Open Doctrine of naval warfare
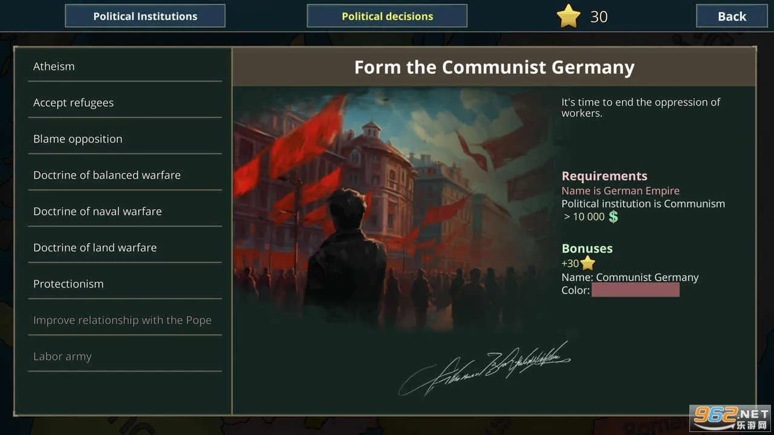Viewport: 774px width, 435px height. click(x=125, y=211)
